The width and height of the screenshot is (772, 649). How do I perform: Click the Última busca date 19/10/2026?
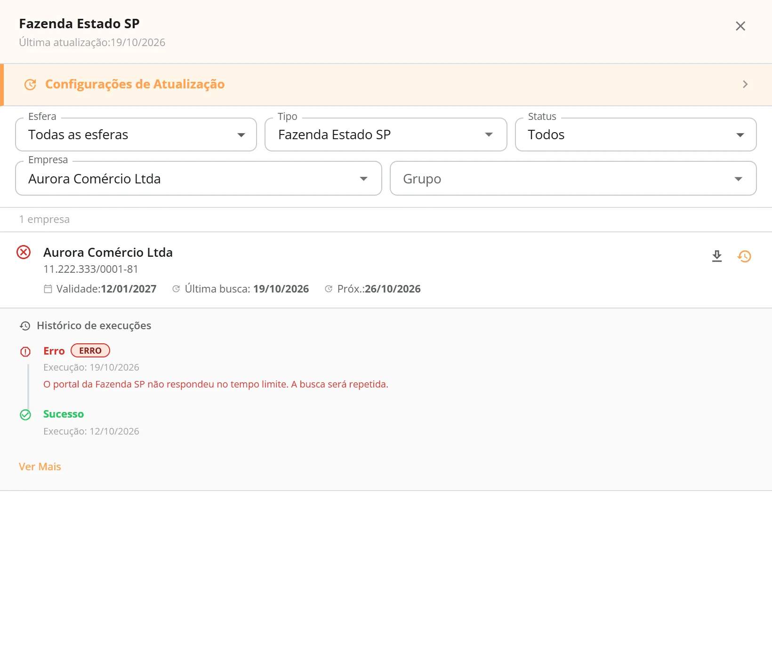click(x=281, y=289)
